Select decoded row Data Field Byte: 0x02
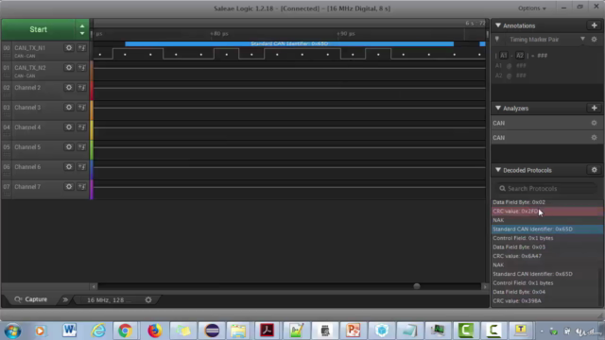This screenshot has width=605, height=340. point(546,202)
